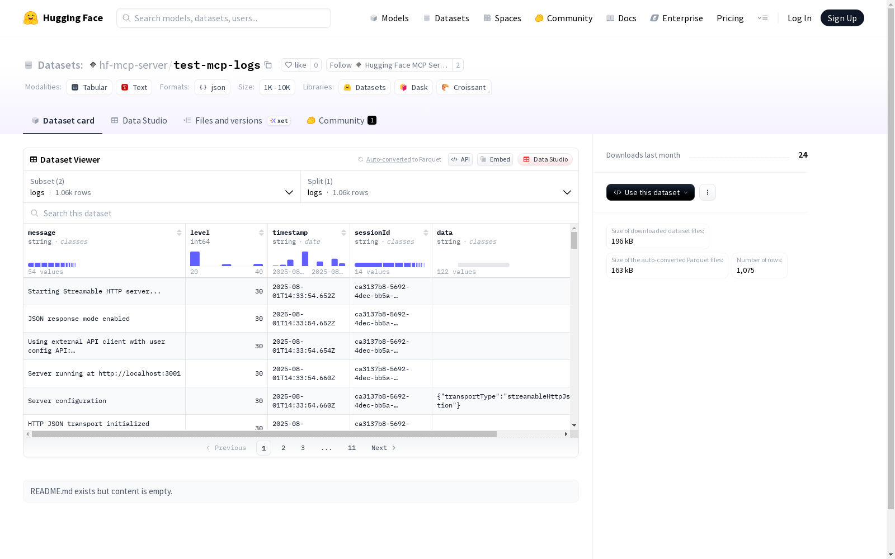Expand the Split dropdown
Viewport: 895px width, 559px height.
click(440, 187)
